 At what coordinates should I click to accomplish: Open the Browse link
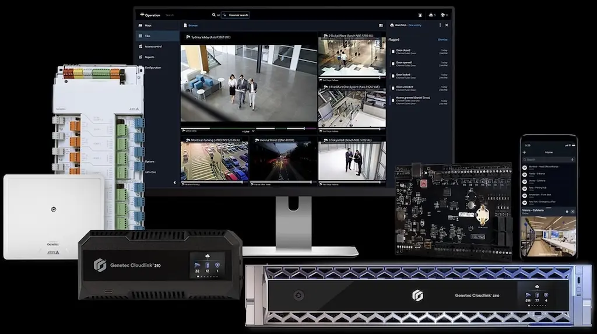(193, 26)
